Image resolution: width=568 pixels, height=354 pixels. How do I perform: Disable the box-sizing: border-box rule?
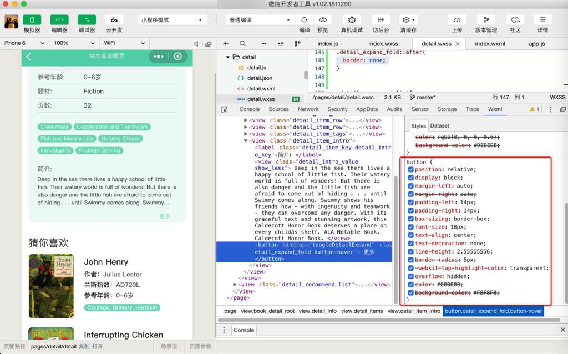(x=411, y=219)
